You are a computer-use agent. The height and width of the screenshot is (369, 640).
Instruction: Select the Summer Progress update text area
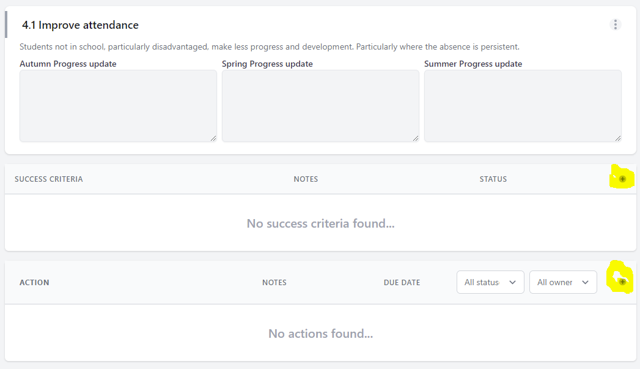(x=523, y=105)
